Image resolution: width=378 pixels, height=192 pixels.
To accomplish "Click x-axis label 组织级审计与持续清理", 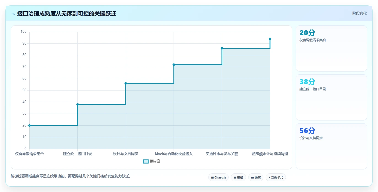I will [270, 154].
